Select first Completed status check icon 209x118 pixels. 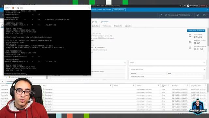(43, 89)
